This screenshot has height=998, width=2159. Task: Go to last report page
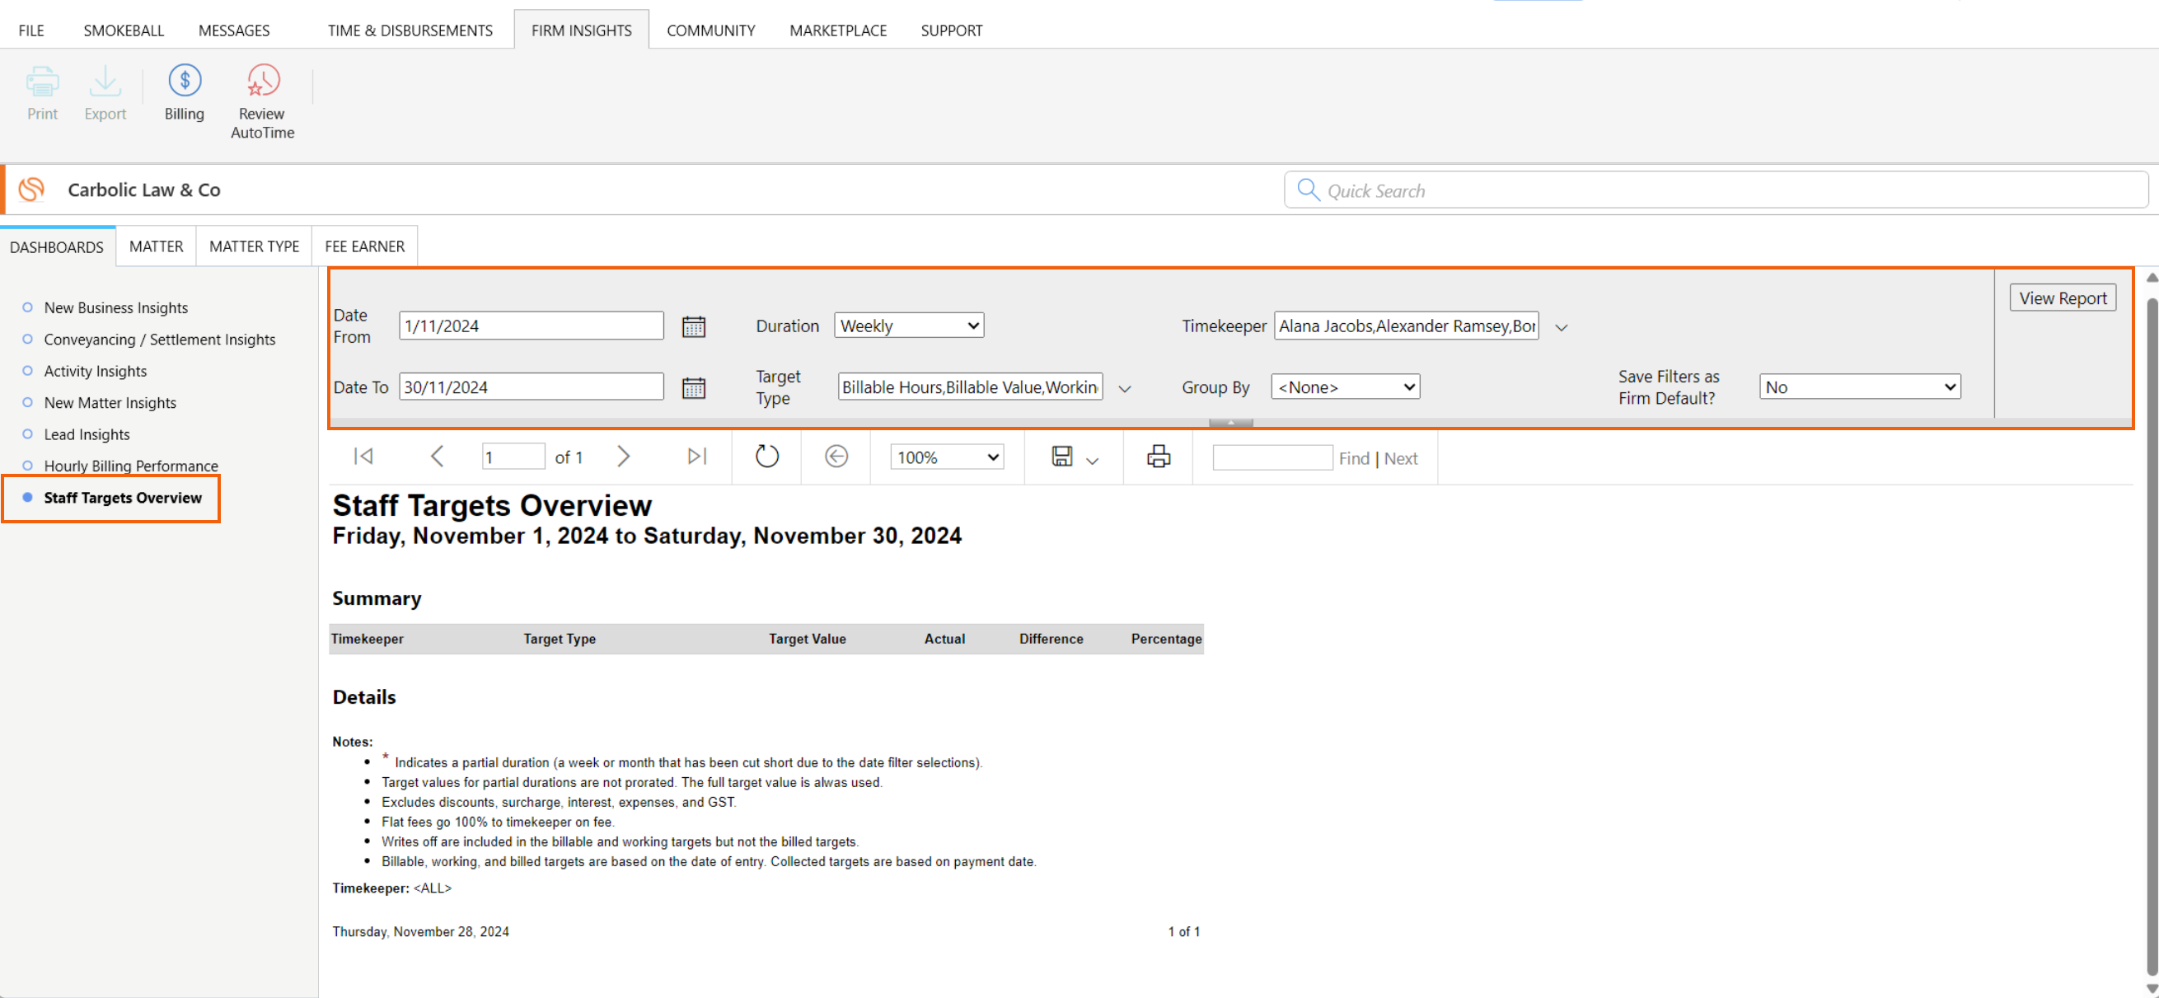tap(696, 457)
